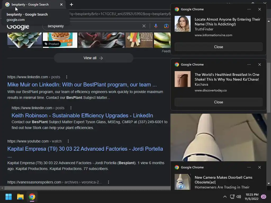Open File Explorer from taskbar
This screenshot has width=271, height=203.
pos(20,197)
